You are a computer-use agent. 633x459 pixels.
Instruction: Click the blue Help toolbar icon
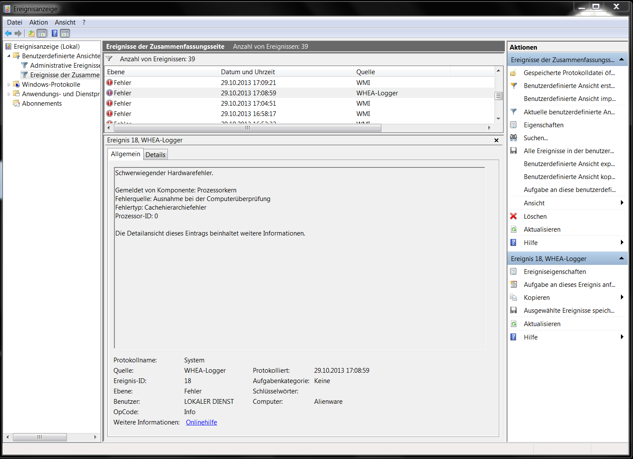coord(55,33)
